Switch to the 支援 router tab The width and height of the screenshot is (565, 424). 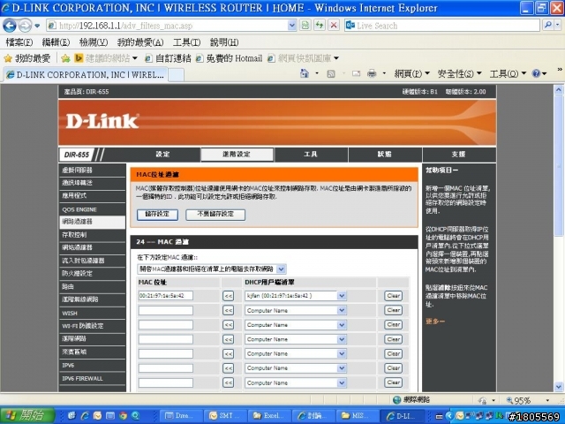click(x=459, y=155)
